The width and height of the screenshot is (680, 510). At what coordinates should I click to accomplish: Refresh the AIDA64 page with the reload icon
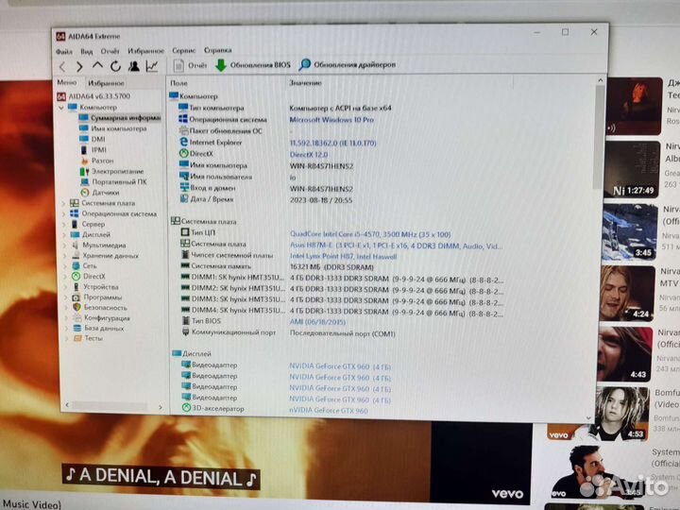[115, 66]
